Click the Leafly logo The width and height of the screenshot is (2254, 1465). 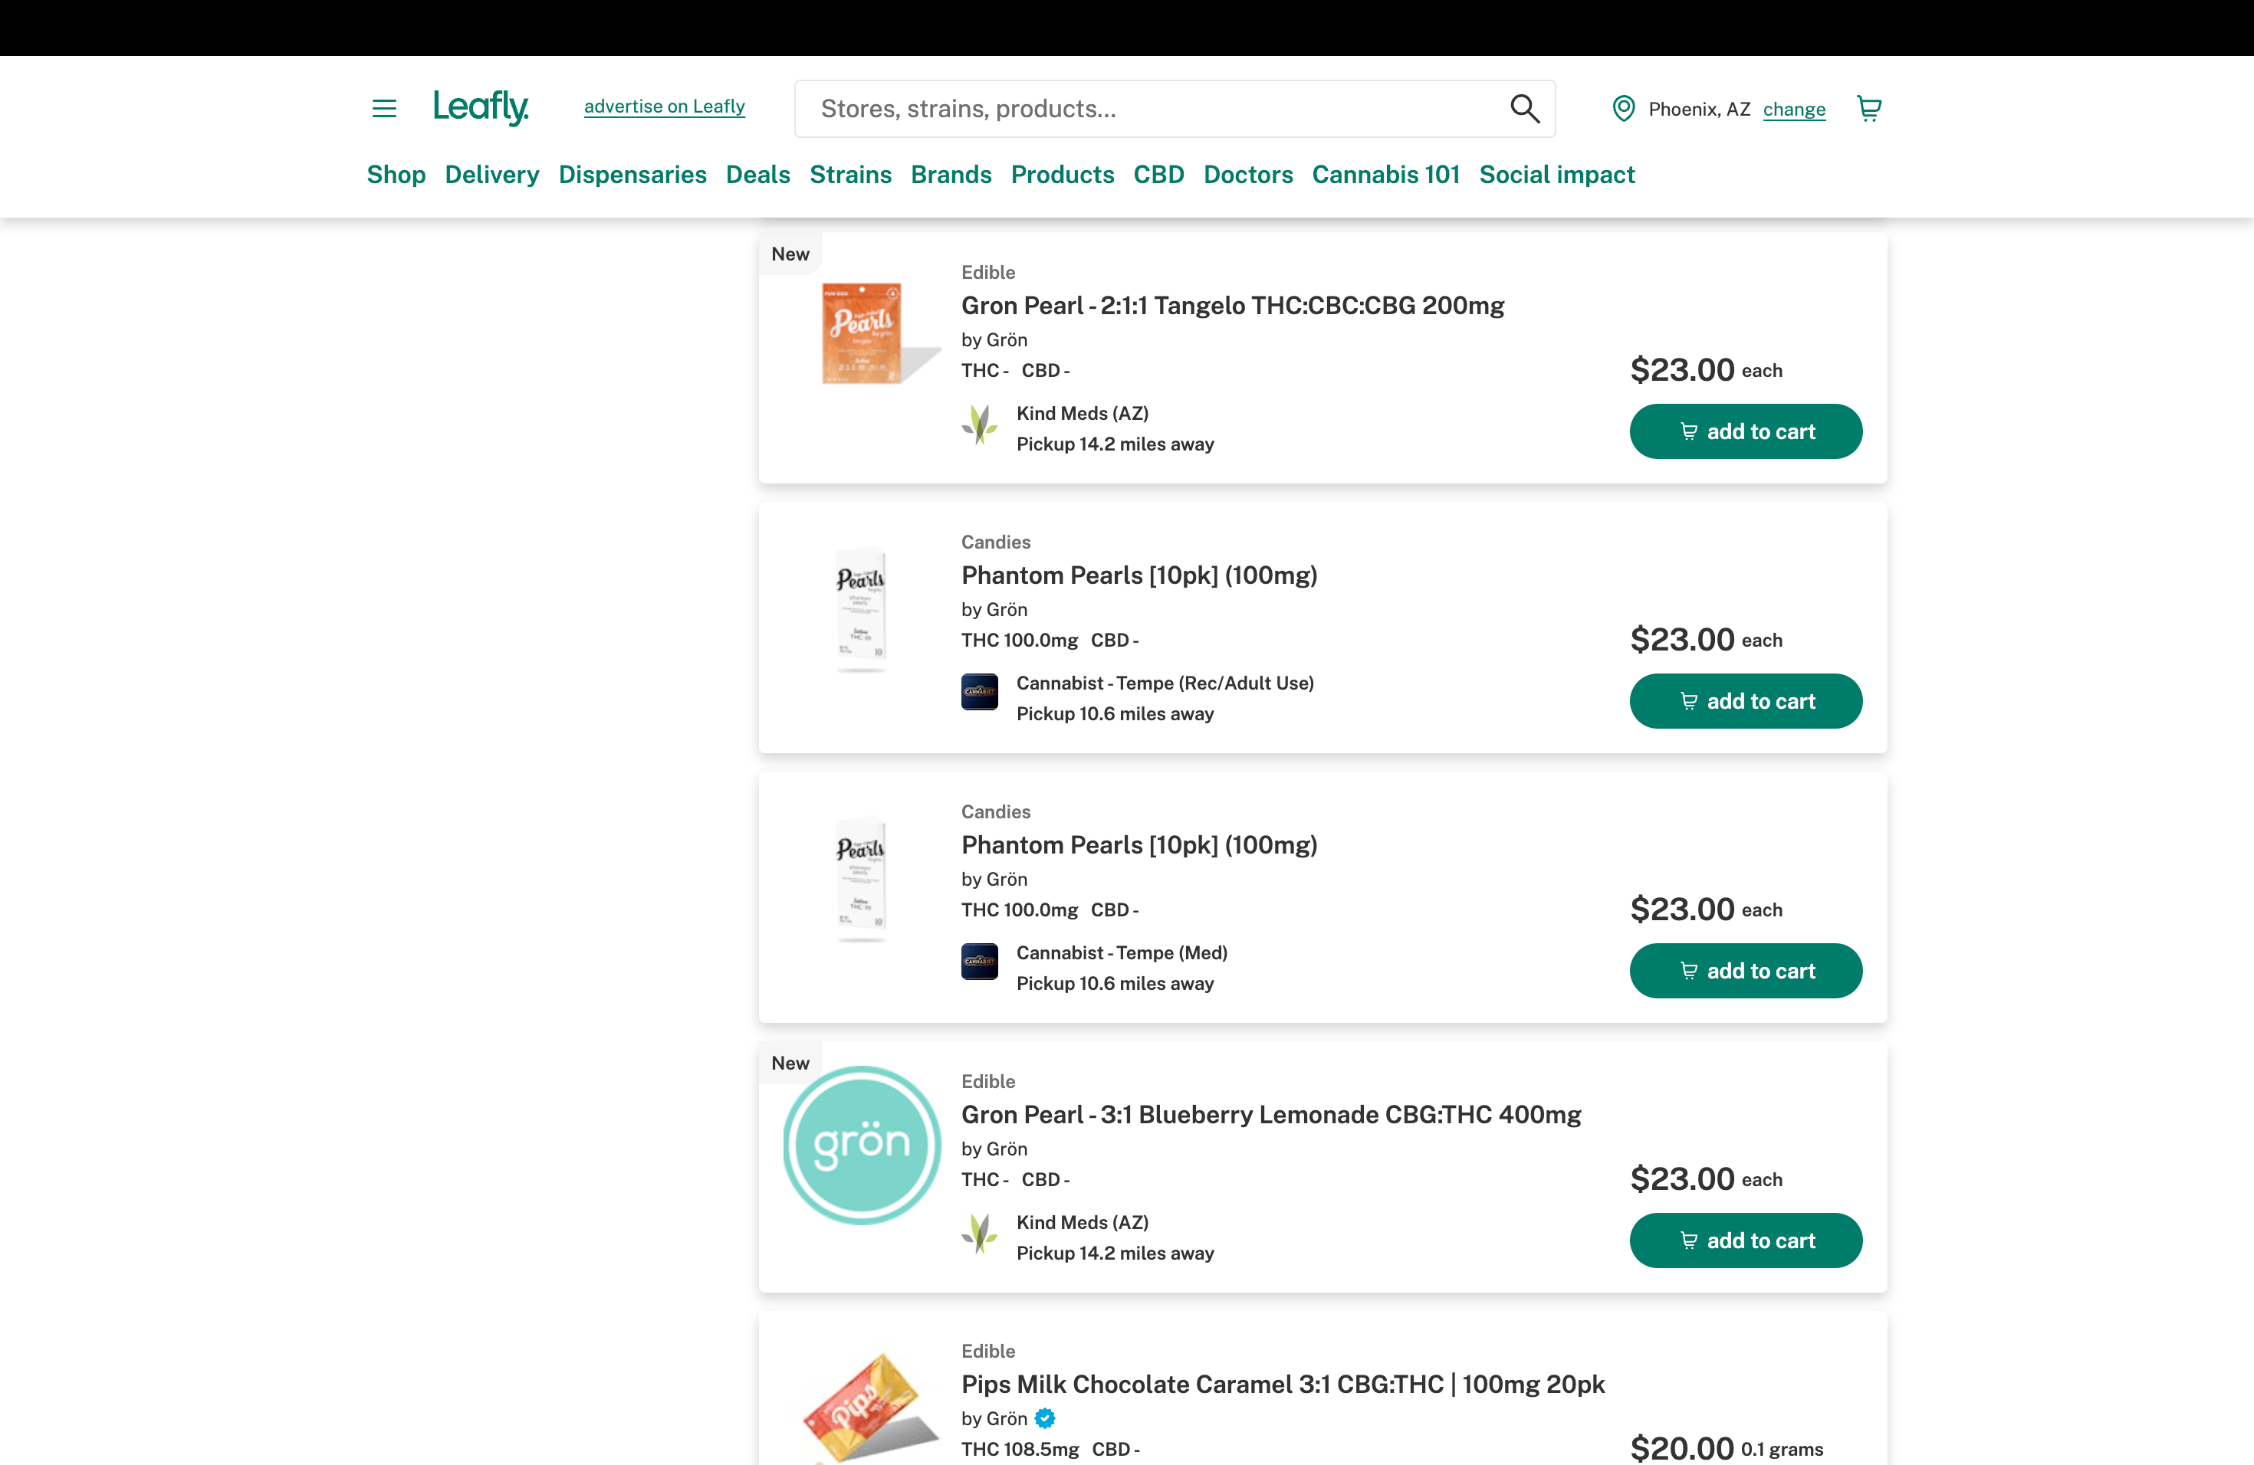(480, 108)
